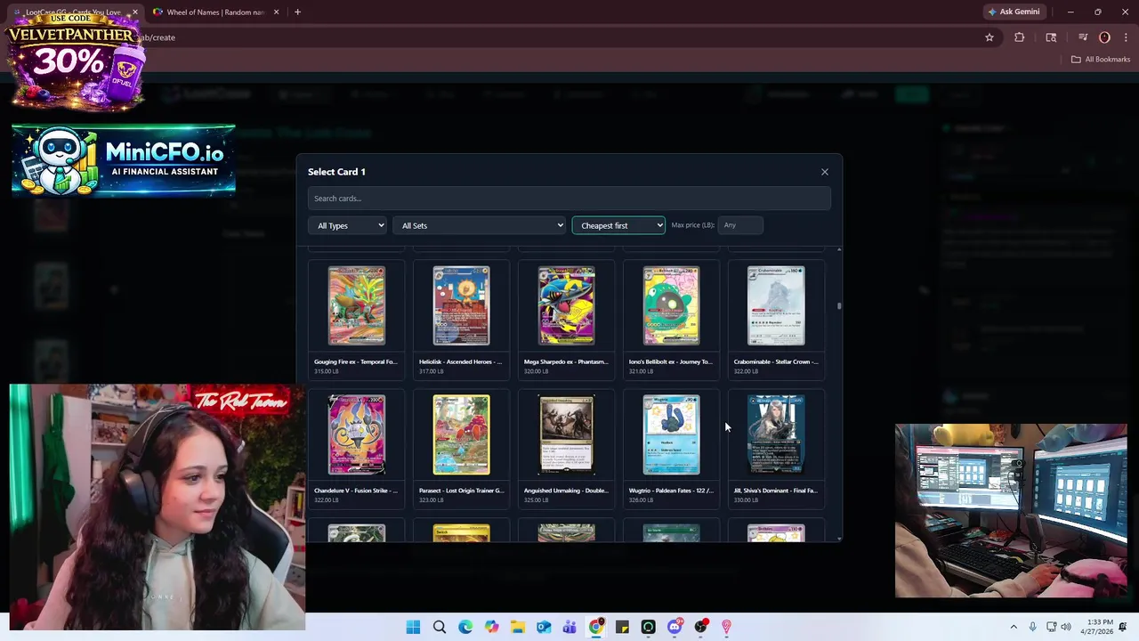Open pink pin app in taskbar
Image resolution: width=1139 pixels, height=641 pixels.
(726, 628)
